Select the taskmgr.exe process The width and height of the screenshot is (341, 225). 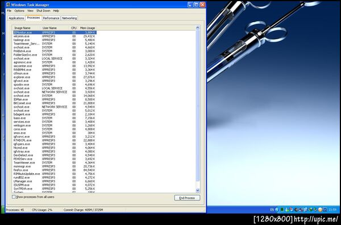point(55,40)
